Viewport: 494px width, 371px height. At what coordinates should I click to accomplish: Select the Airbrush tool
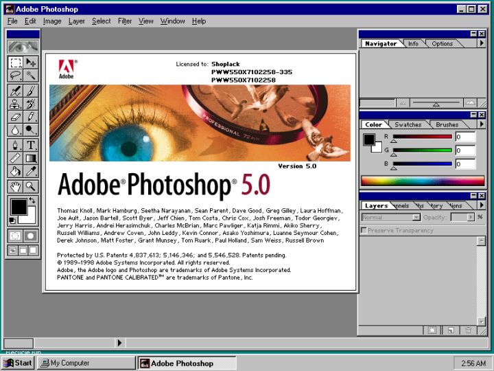(x=15, y=91)
